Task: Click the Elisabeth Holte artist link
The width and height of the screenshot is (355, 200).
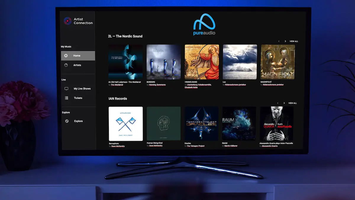Action: click(x=191, y=87)
